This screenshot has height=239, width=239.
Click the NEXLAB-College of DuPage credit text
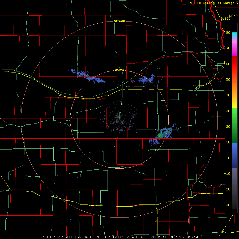[212, 3]
